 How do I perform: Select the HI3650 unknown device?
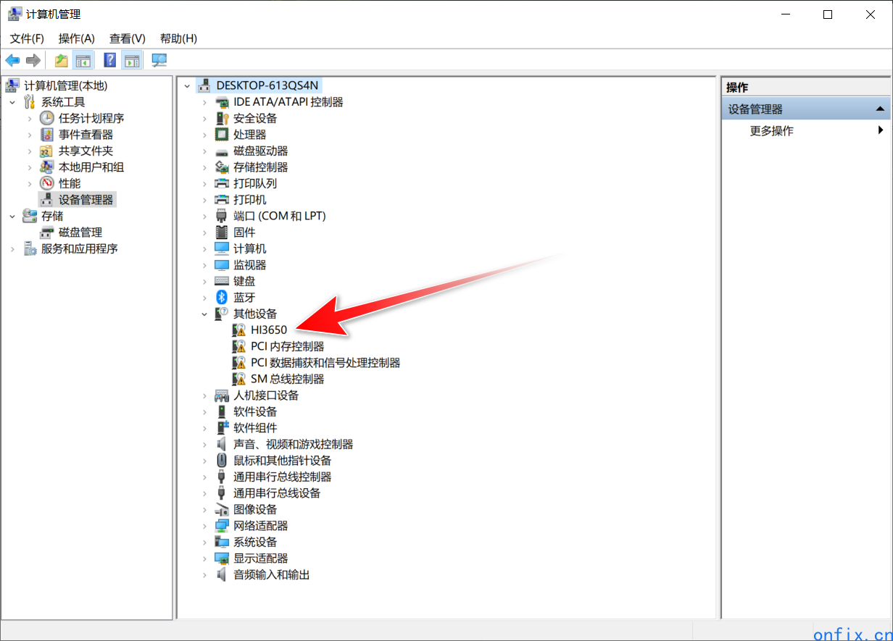(268, 330)
